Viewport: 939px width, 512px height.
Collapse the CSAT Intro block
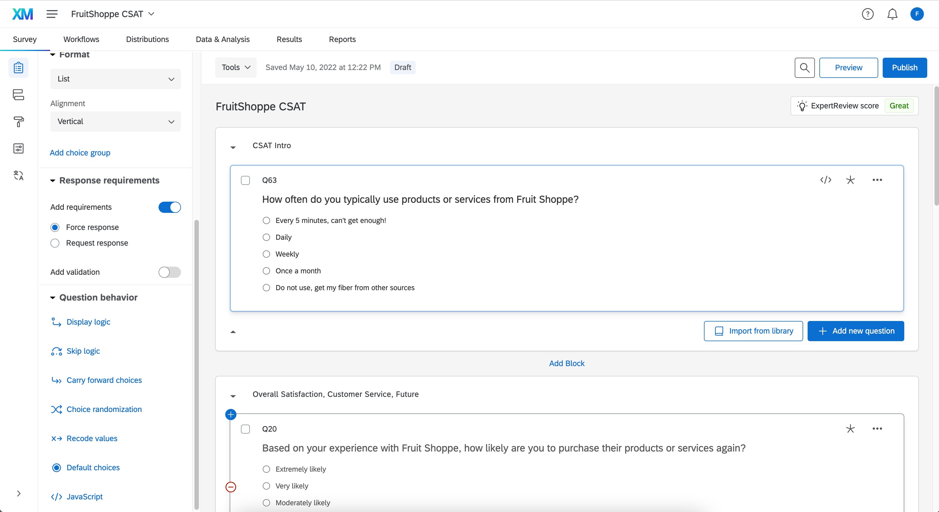(x=233, y=147)
